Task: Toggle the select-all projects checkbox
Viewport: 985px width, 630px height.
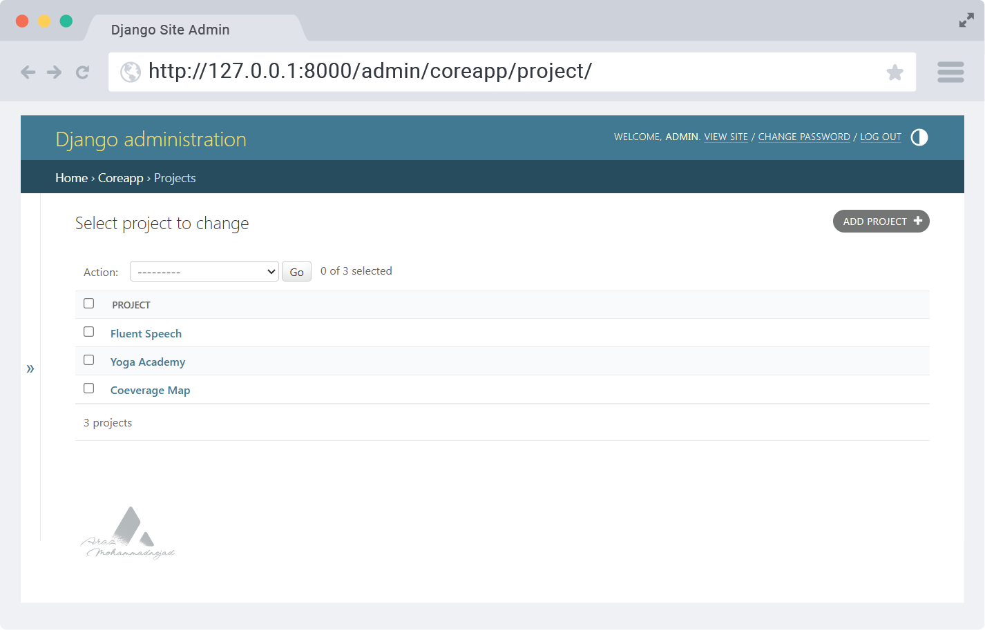Action: [x=89, y=304]
